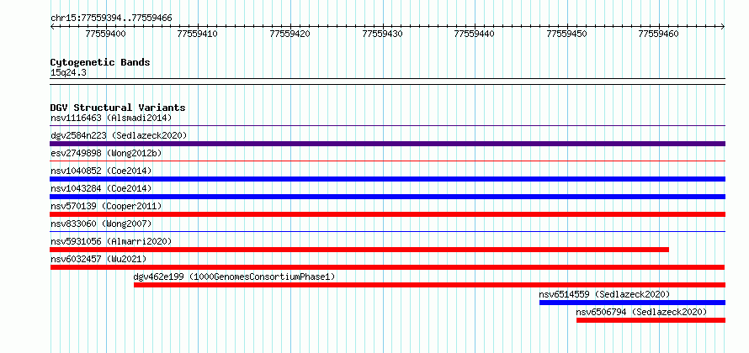Image resolution: width=749 pixels, height=353 pixels.
Task: Click the chr15:77559394..77559466 range label
Action: pos(111,18)
